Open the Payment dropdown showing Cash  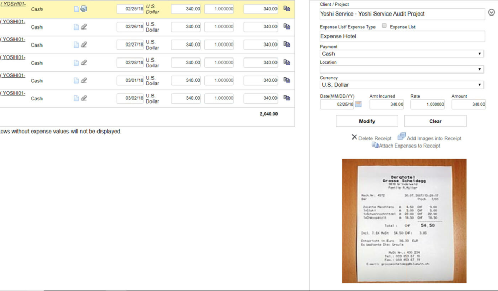tap(402, 54)
